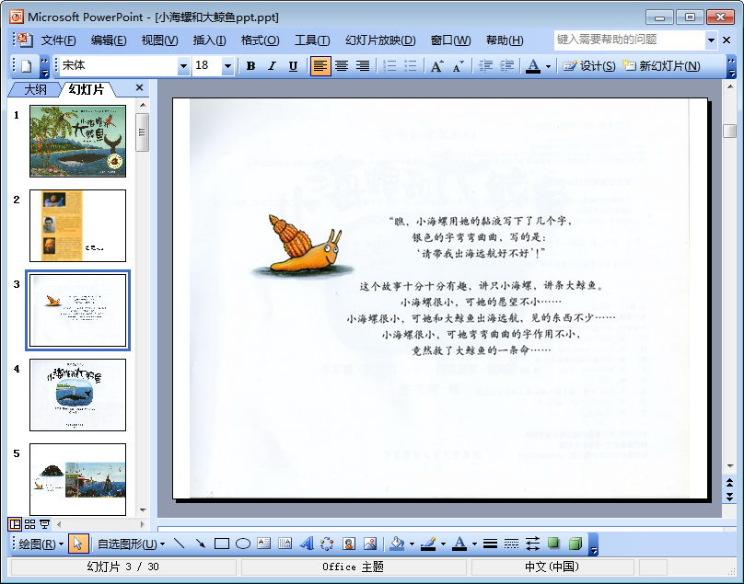Click the Line Style icon
The image size is (744, 584).
(x=490, y=544)
